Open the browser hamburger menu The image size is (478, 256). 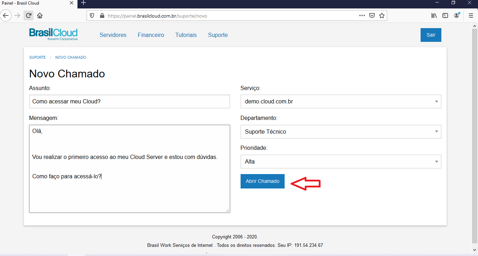(471, 15)
